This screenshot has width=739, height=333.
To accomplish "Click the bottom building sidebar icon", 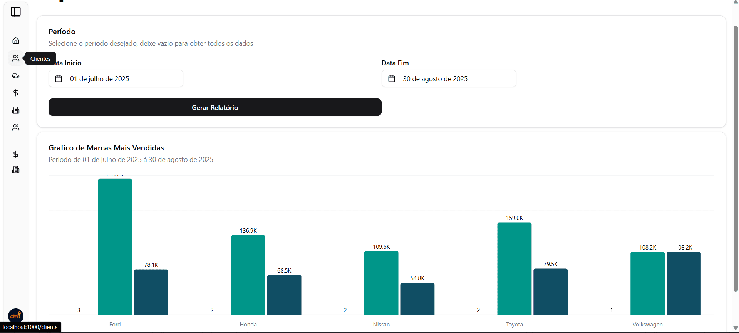I will [x=16, y=170].
